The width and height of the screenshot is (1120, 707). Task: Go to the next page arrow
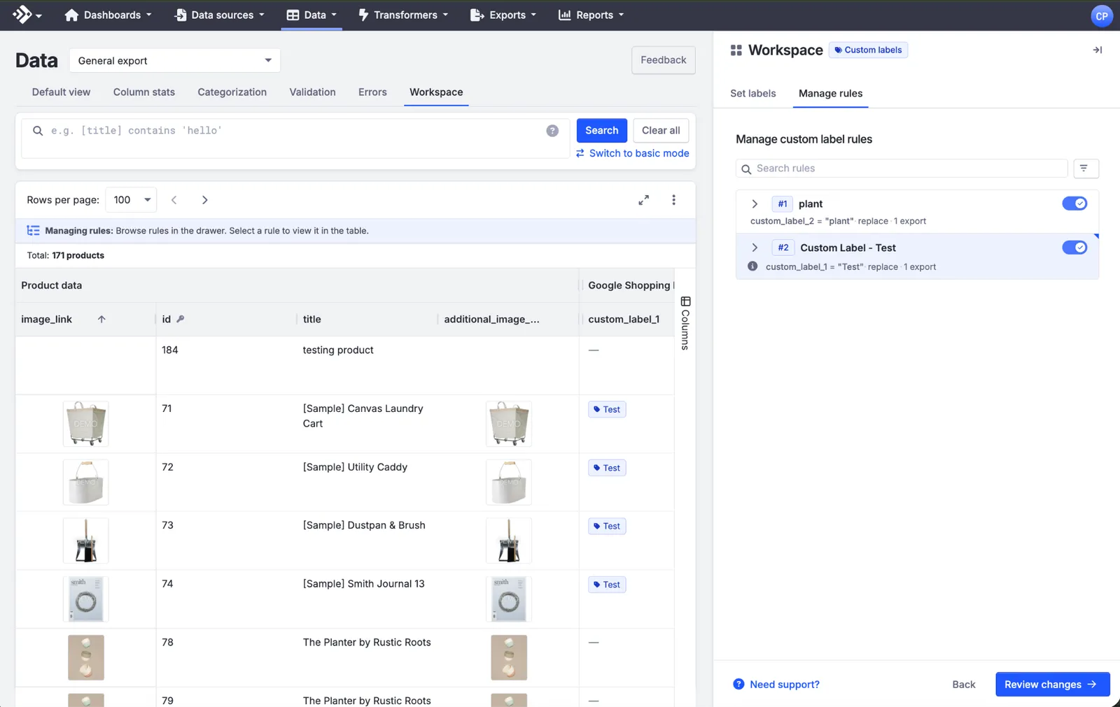point(204,200)
